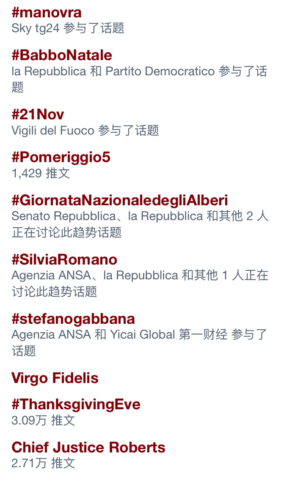The height and width of the screenshot is (485, 281).
Task: Click the 1,429 推文 tweet count
Action: 41,173
